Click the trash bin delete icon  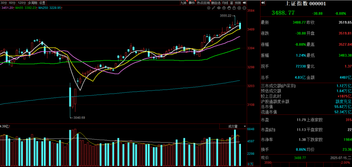tap(224, 8)
